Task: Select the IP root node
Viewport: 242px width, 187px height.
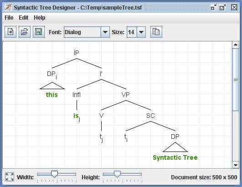Action: (x=77, y=53)
